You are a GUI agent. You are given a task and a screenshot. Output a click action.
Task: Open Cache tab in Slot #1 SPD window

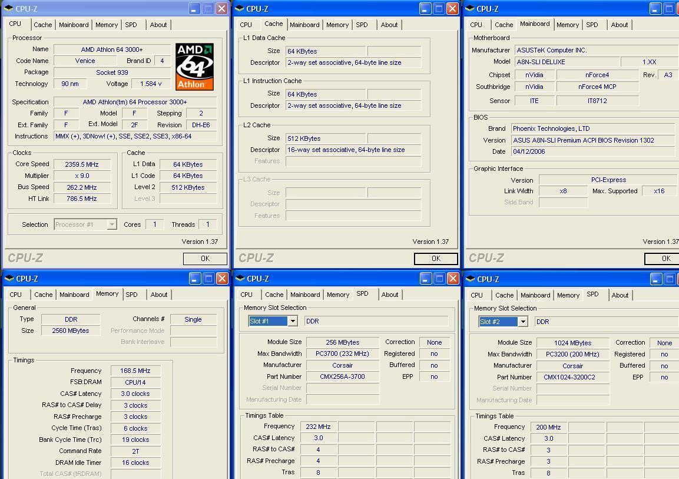click(x=274, y=295)
